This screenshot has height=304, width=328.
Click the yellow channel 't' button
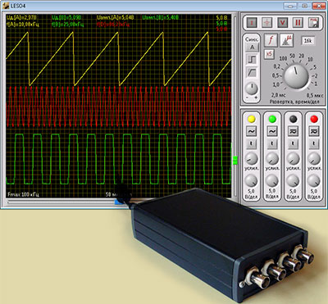pos(251,143)
